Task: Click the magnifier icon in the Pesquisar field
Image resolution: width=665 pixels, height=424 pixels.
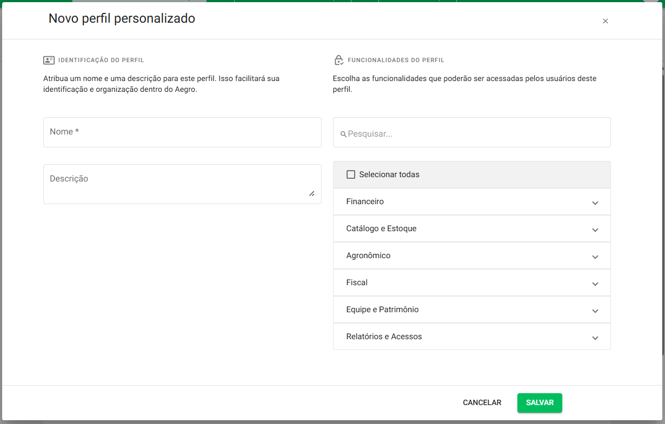Action: click(x=343, y=134)
